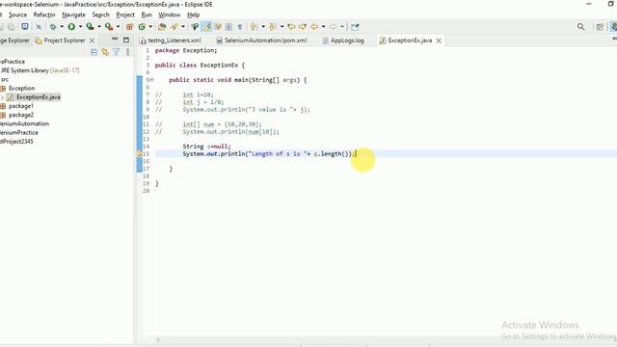Go to Next Edit Location icon

(303, 27)
